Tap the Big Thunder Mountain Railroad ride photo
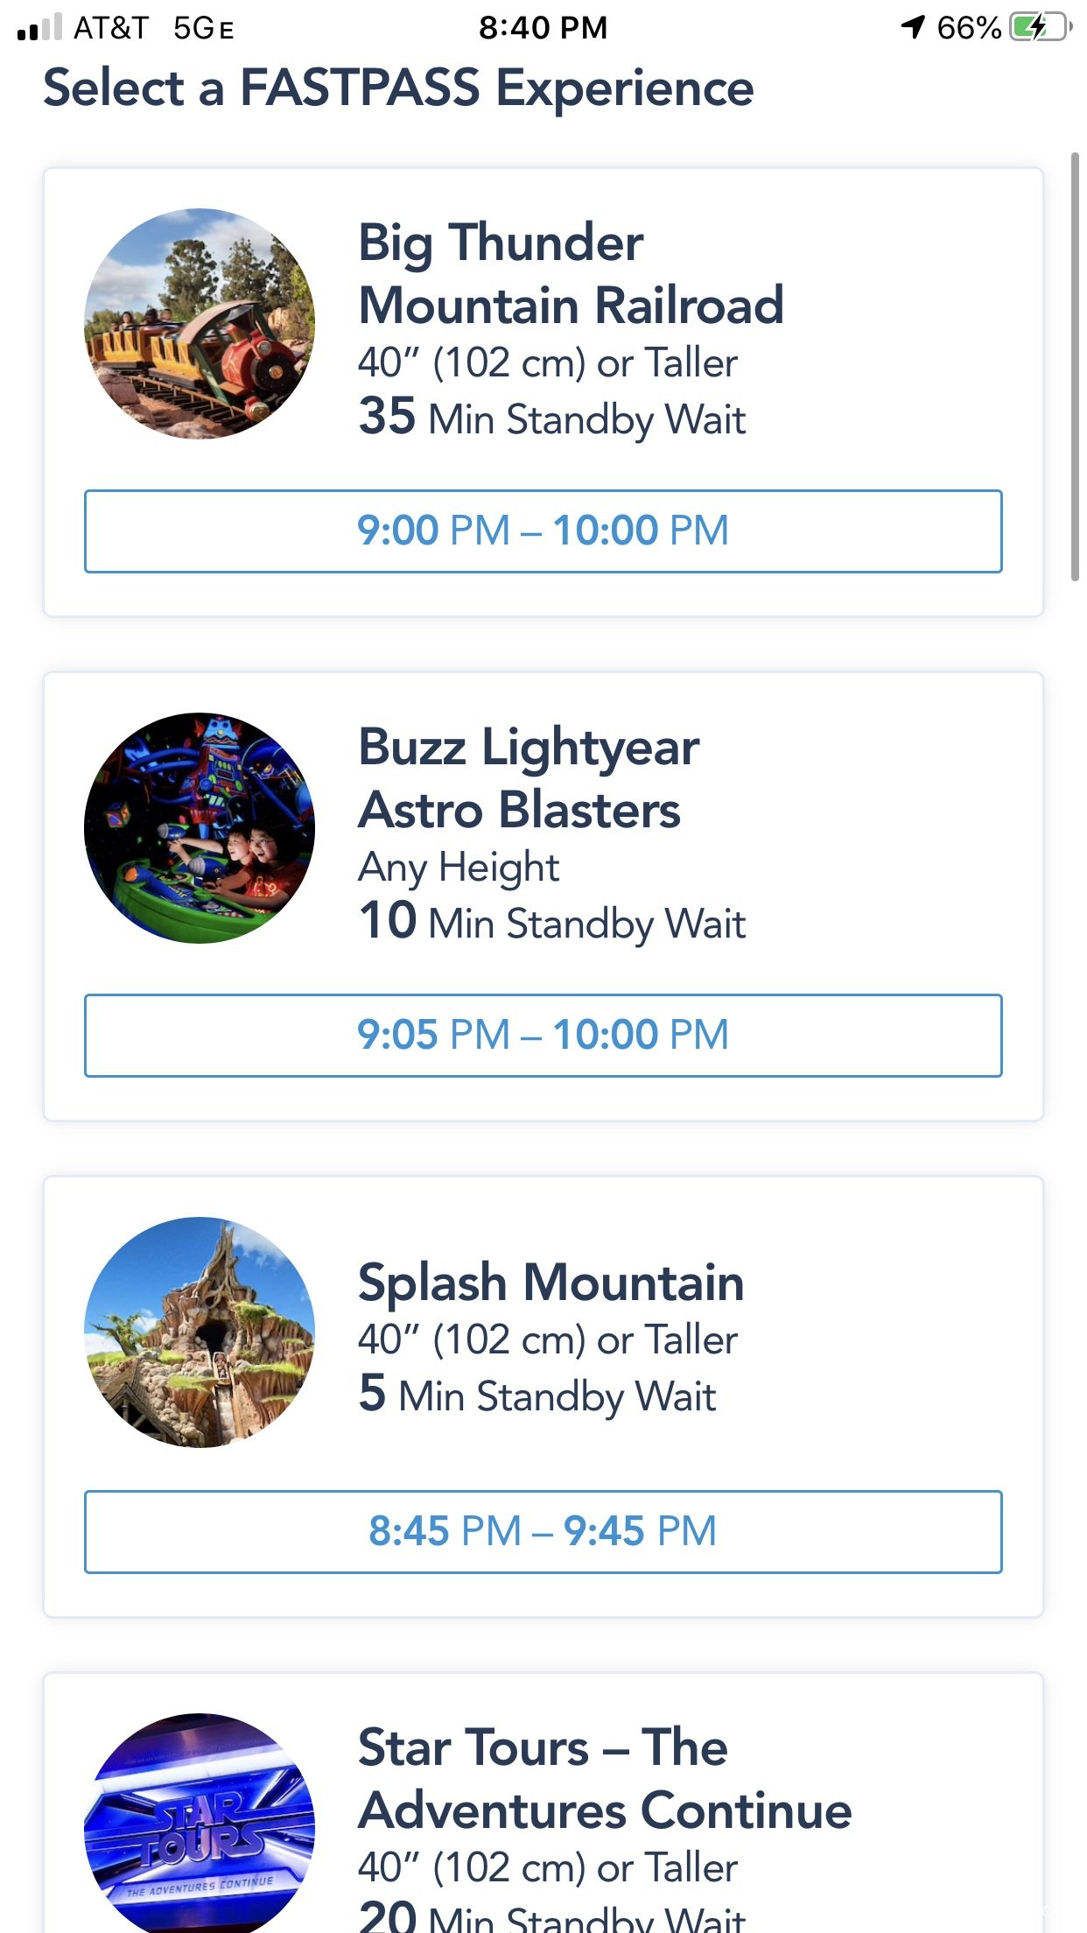The width and height of the screenshot is (1087, 1933). [200, 324]
